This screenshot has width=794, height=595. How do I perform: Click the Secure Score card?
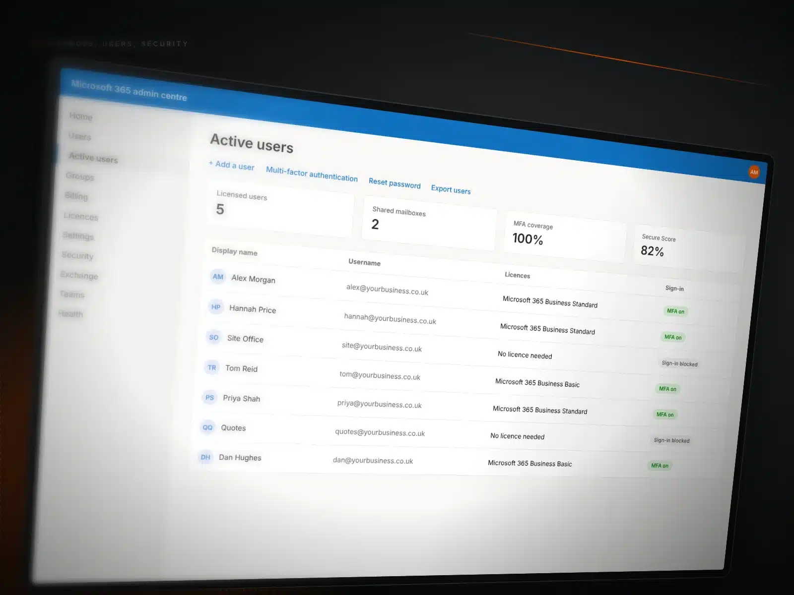coord(689,249)
